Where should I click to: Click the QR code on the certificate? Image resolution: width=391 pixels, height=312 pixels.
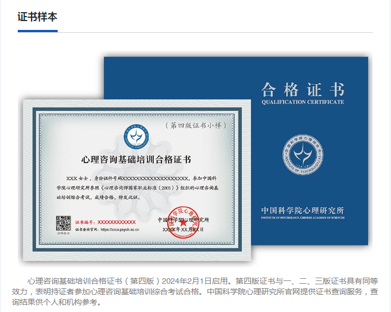click(63, 223)
